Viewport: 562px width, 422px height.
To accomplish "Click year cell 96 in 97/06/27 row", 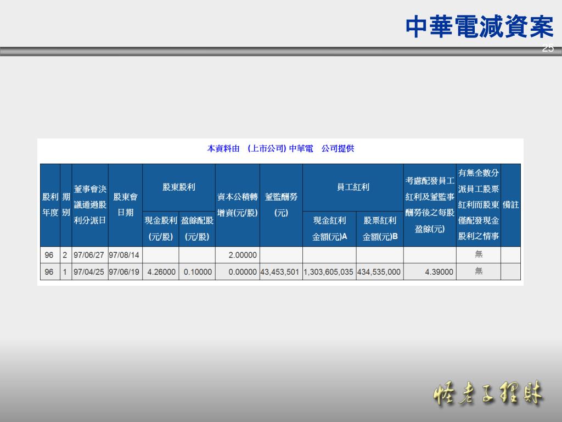I will coord(49,255).
